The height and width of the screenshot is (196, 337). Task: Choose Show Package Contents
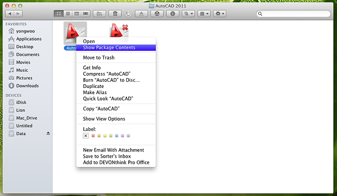click(116, 48)
